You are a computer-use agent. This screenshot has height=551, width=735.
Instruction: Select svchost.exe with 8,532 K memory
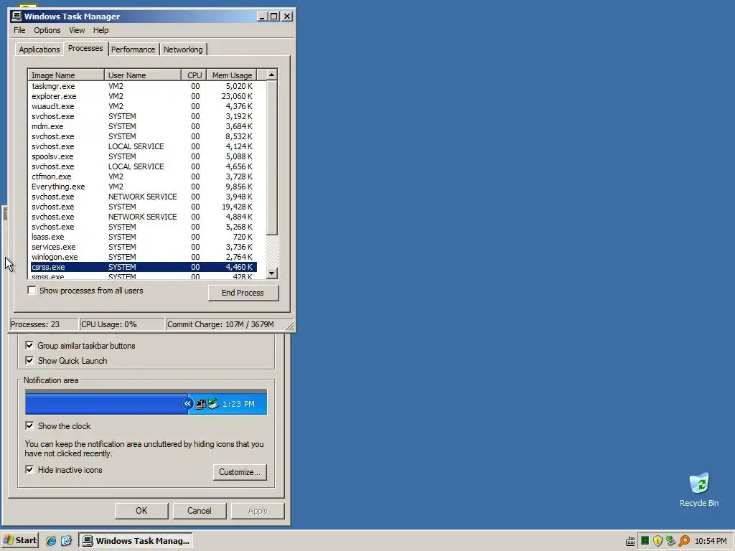(x=143, y=136)
